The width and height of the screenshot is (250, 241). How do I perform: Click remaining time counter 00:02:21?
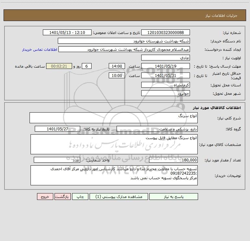point(59,66)
